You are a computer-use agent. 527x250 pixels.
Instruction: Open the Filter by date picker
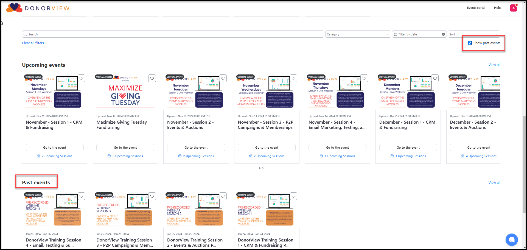click(419, 34)
